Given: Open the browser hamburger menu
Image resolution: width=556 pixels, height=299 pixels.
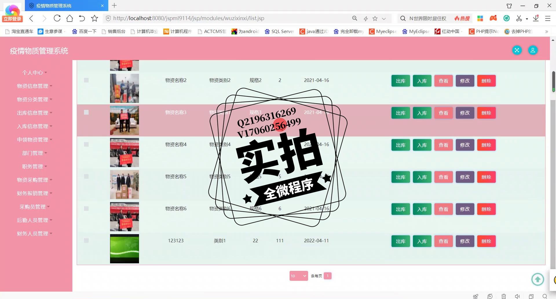Looking at the screenshot, I should [548, 19].
